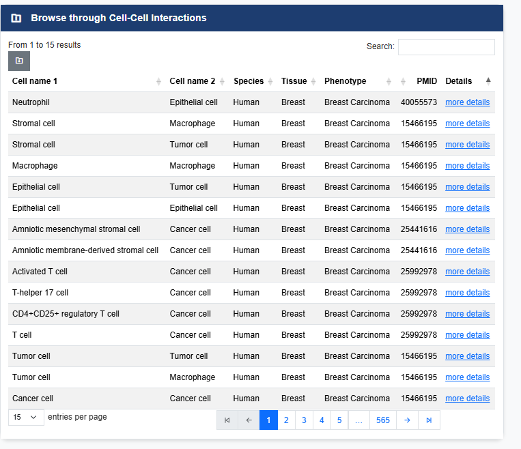Sort by Cell name 2 column arrows
521x449 pixels.
point(222,81)
